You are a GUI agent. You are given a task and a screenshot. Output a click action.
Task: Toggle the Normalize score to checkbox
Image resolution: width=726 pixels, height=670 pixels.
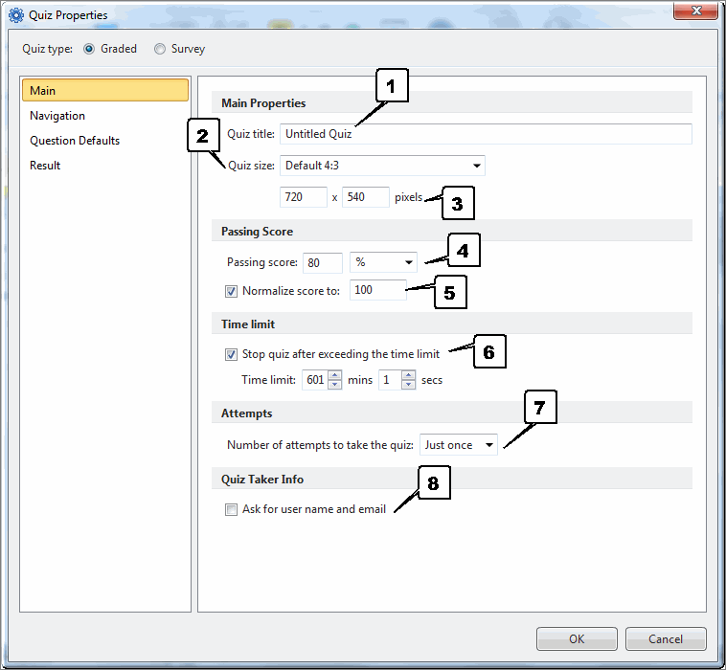point(231,291)
